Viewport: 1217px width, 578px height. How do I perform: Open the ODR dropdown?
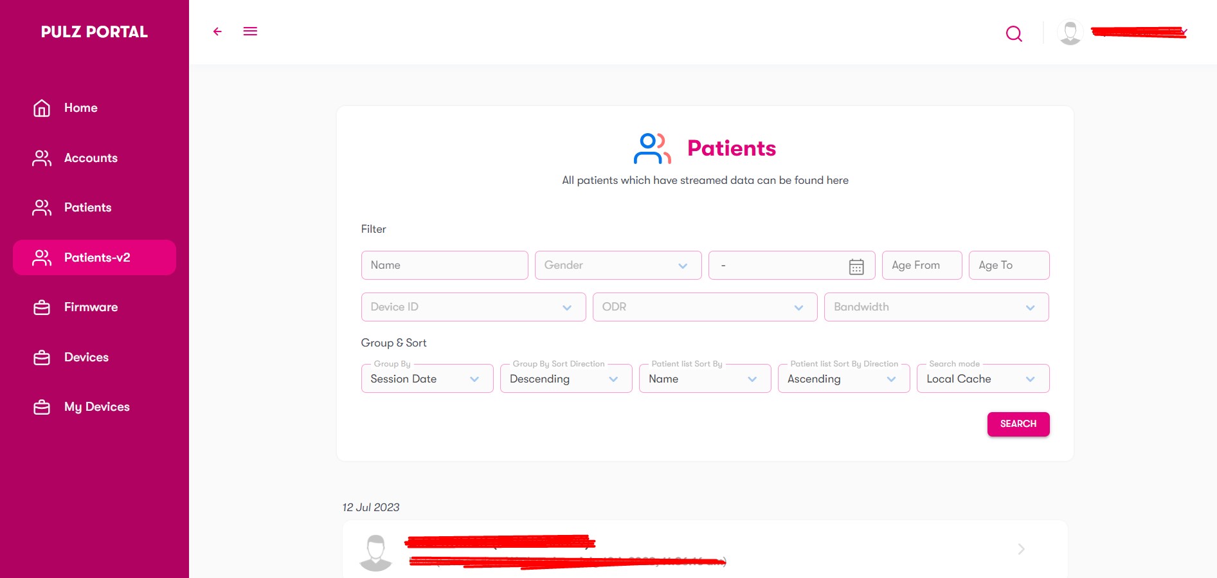(x=705, y=307)
